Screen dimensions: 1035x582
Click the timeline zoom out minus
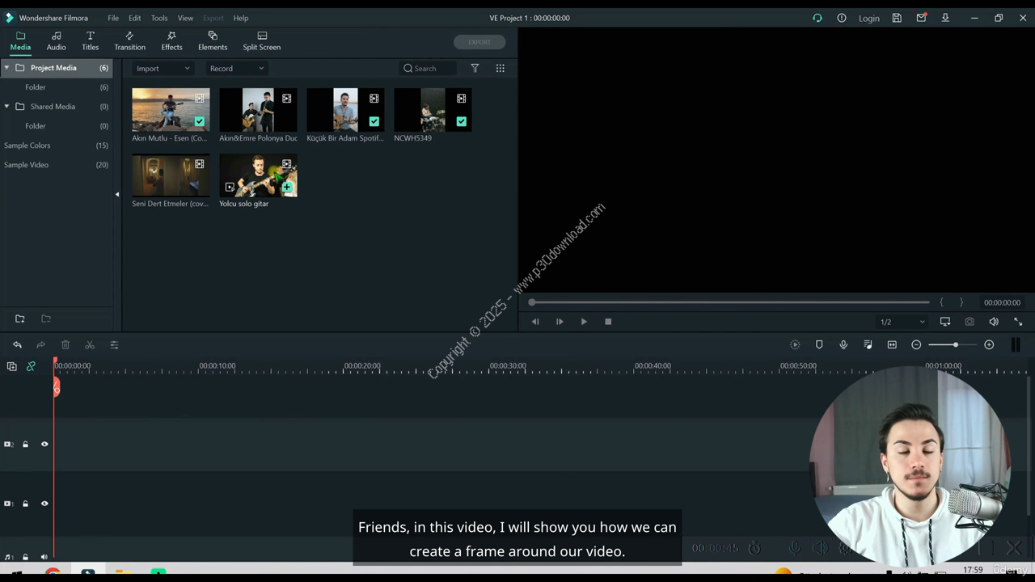[x=916, y=345]
